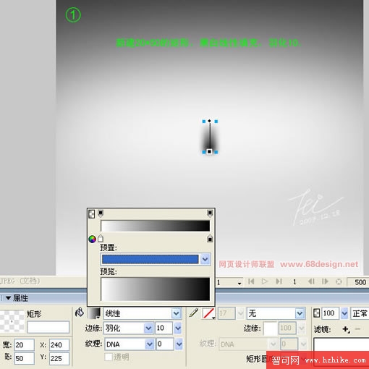Collapse the 属性 panel triangle
Image resolution: width=369 pixels, height=369 pixels.
tap(8, 298)
